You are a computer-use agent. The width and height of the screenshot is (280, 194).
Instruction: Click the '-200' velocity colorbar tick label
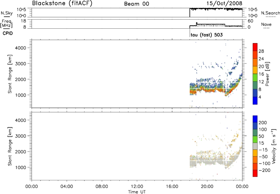(265, 170)
